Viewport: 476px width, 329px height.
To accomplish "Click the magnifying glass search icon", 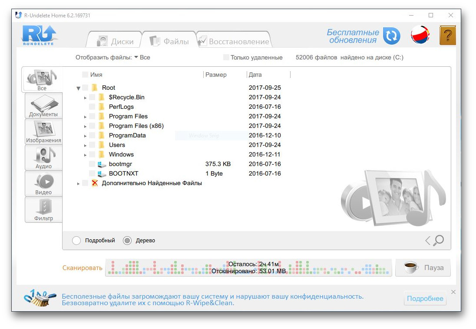I will coord(438,241).
